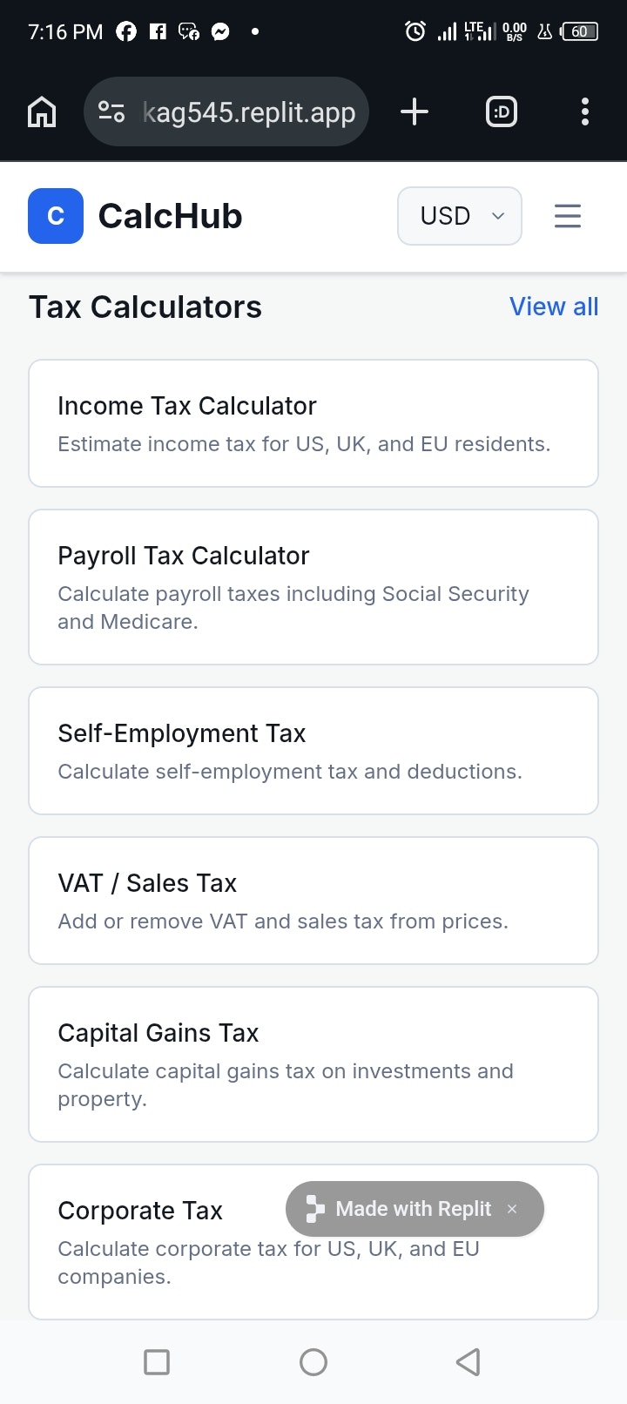Tap the Android home circle button
627x1404 pixels.
313,1361
